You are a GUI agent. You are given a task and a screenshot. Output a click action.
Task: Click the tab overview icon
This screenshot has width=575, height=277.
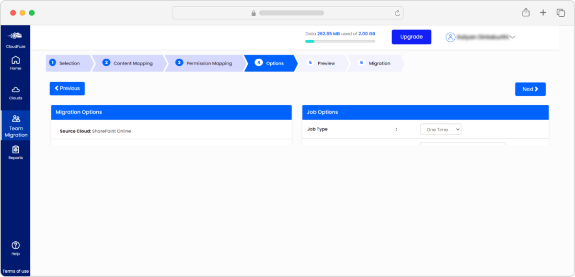(561, 12)
